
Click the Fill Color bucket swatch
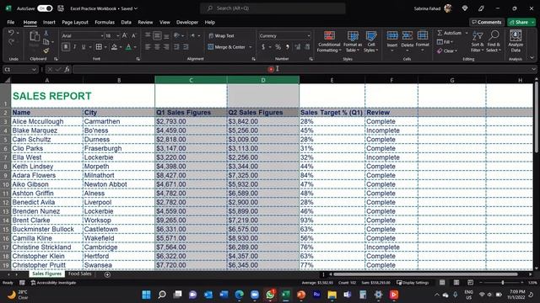click(114, 47)
